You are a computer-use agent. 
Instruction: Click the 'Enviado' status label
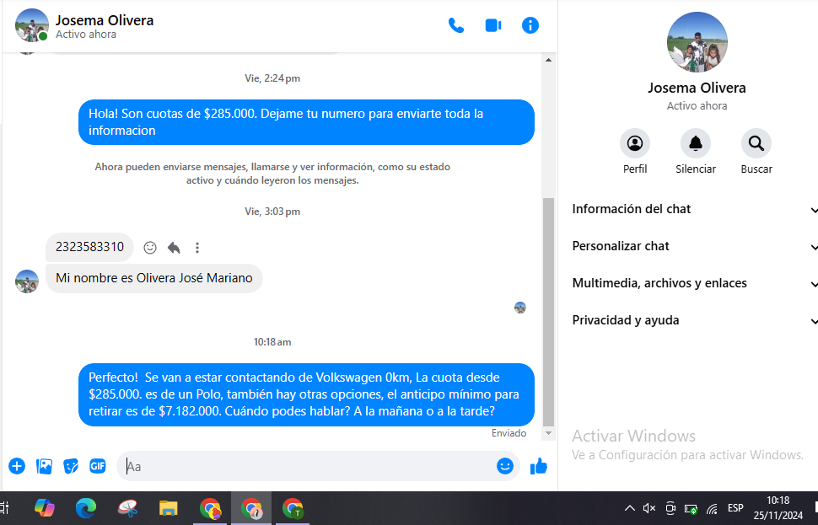(x=509, y=433)
